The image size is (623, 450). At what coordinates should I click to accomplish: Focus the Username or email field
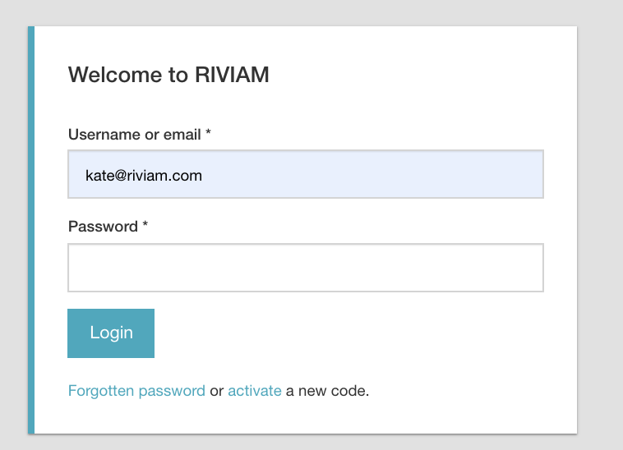point(306,174)
